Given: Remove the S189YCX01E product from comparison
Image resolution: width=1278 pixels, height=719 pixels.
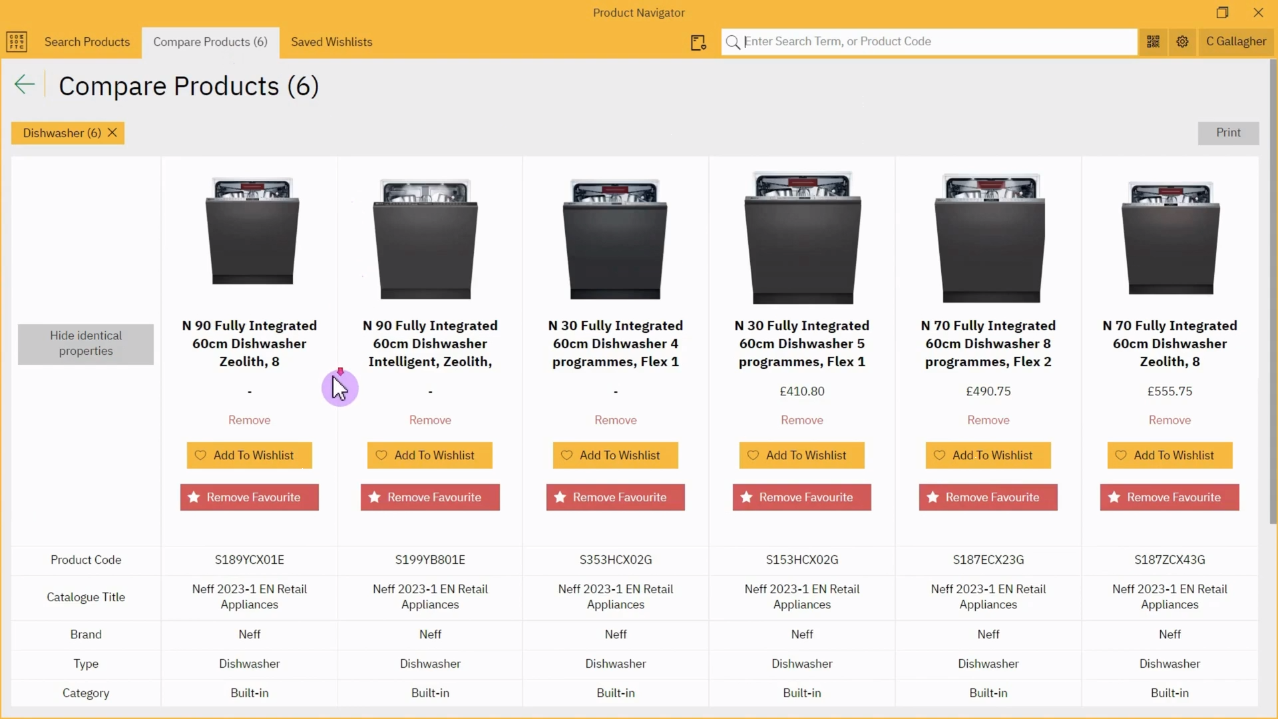Looking at the screenshot, I should 250,420.
